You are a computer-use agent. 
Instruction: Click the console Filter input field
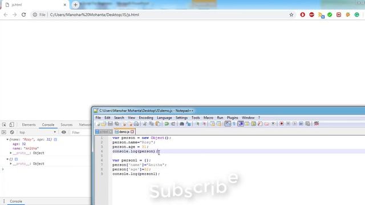[80, 133]
